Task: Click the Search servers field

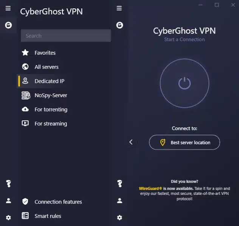Action: 66,36
